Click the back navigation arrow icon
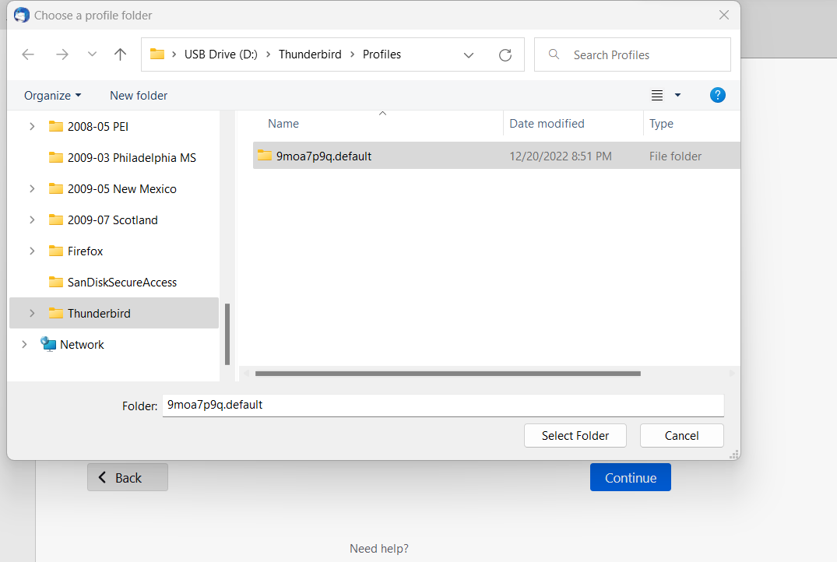 click(28, 54)
